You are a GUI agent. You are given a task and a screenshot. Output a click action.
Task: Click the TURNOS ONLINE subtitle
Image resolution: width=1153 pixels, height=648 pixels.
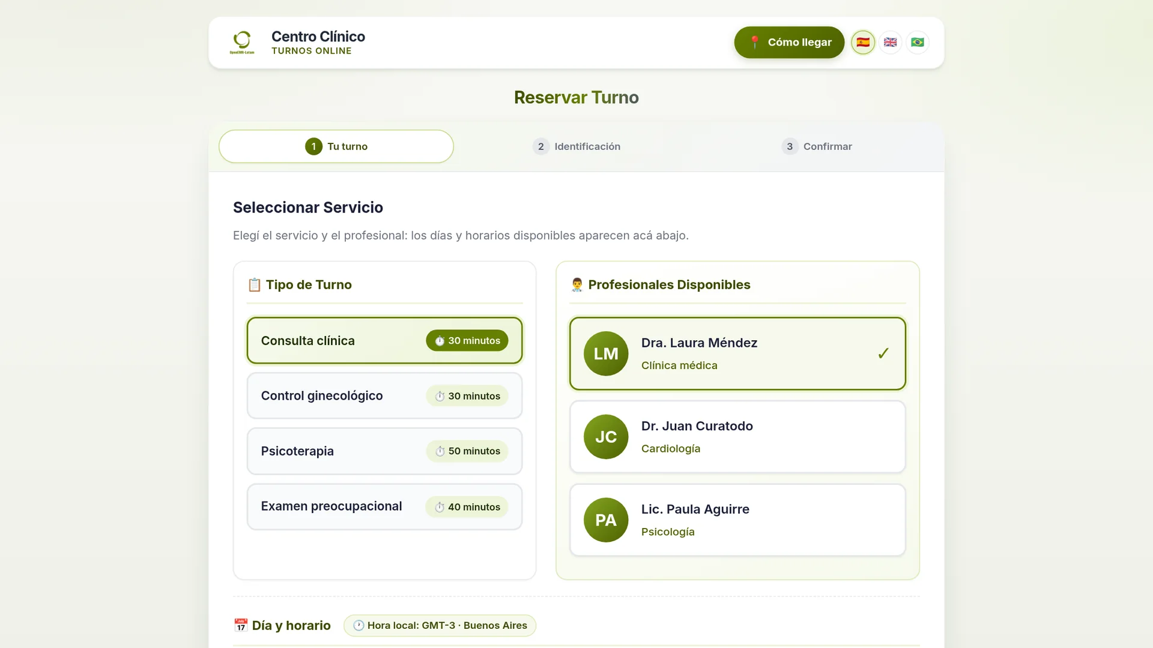pyautogui.click(x=312, y=51)
